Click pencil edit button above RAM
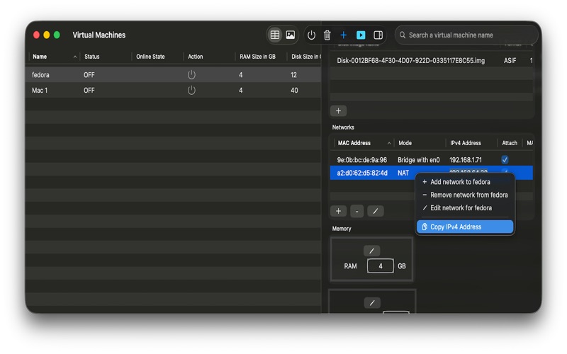The height and width of the screenshot is (354, 567). pyautogui.click(x=371, y=251)
